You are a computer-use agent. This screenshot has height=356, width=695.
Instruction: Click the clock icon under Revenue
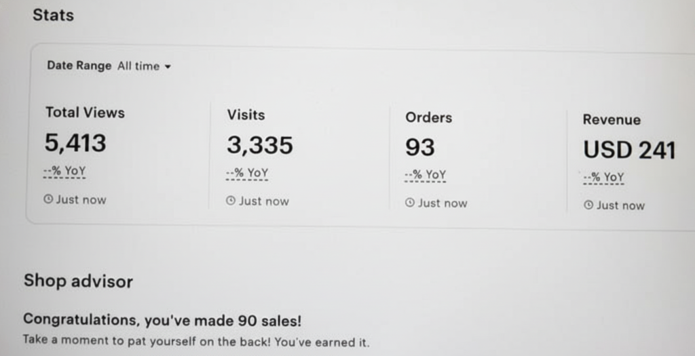[x=588, y=205]
